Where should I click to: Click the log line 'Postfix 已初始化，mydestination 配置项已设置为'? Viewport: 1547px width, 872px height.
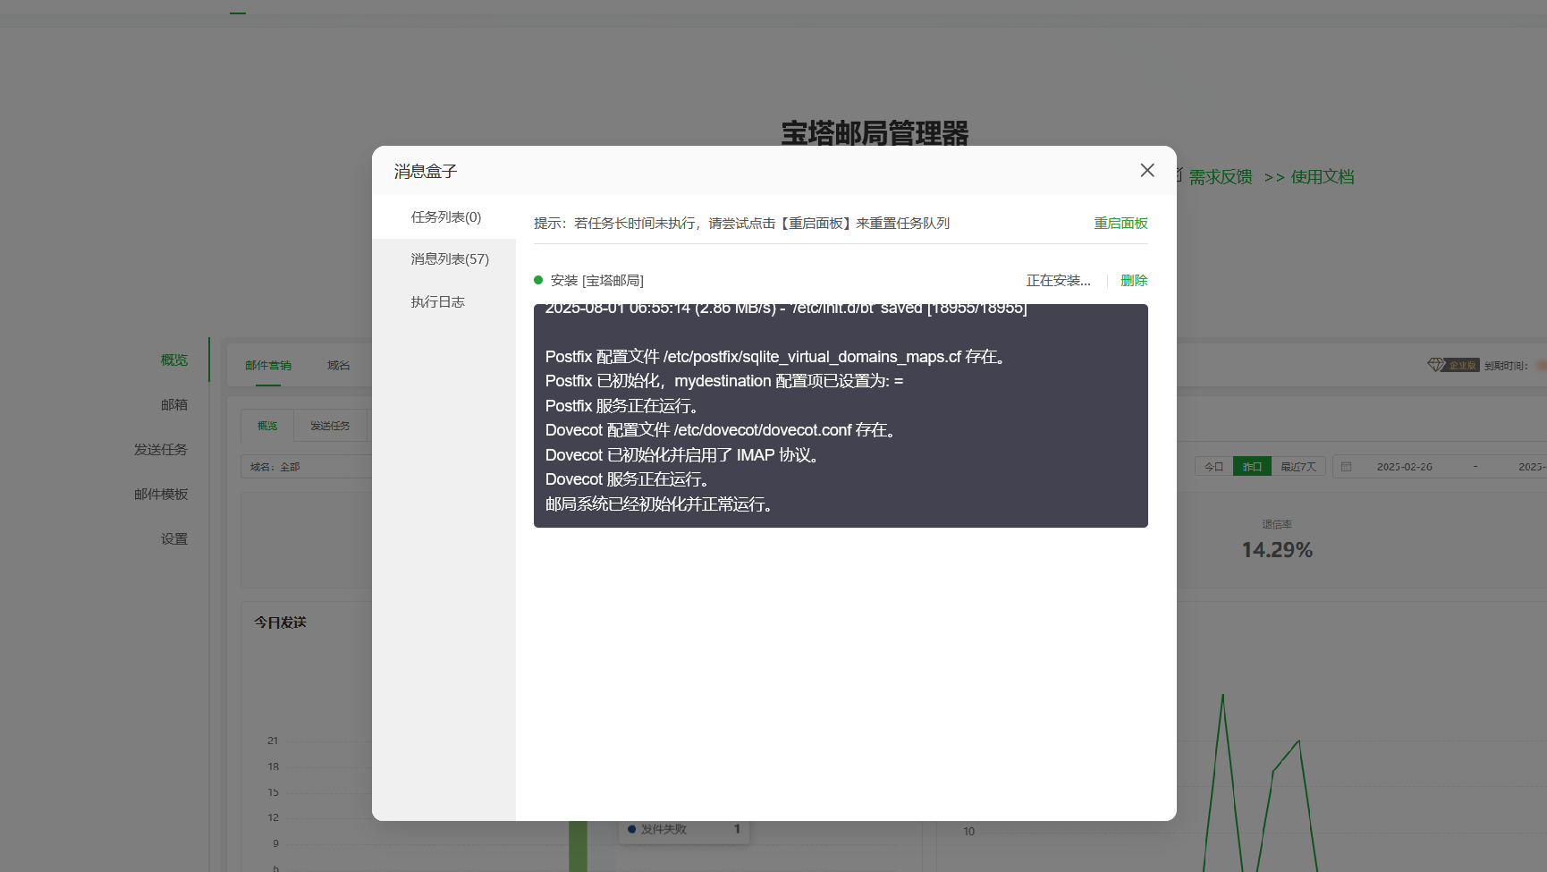click(724, 381)
